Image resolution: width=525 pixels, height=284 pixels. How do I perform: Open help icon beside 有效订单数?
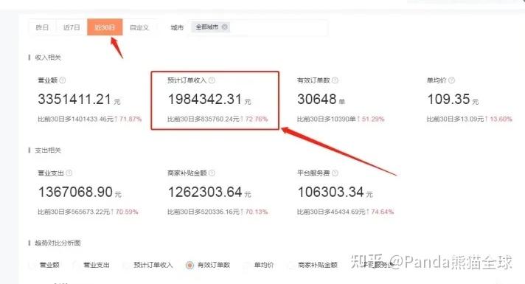[335, 80]
